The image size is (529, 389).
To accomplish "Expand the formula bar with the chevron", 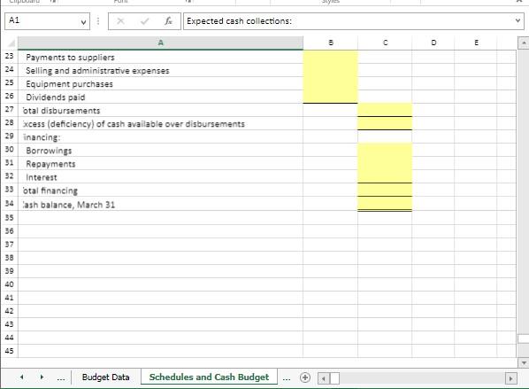I will coord(517,20).
